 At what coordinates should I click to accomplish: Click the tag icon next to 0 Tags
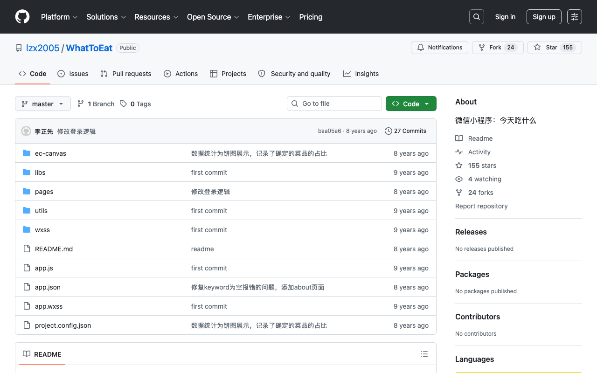[123, 104]
